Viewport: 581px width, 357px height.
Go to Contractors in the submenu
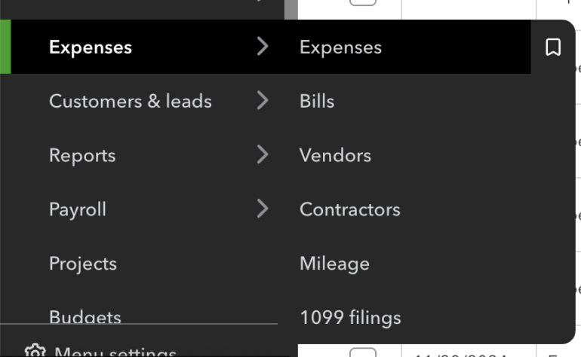pyautogui.click(x=349, y=209)
